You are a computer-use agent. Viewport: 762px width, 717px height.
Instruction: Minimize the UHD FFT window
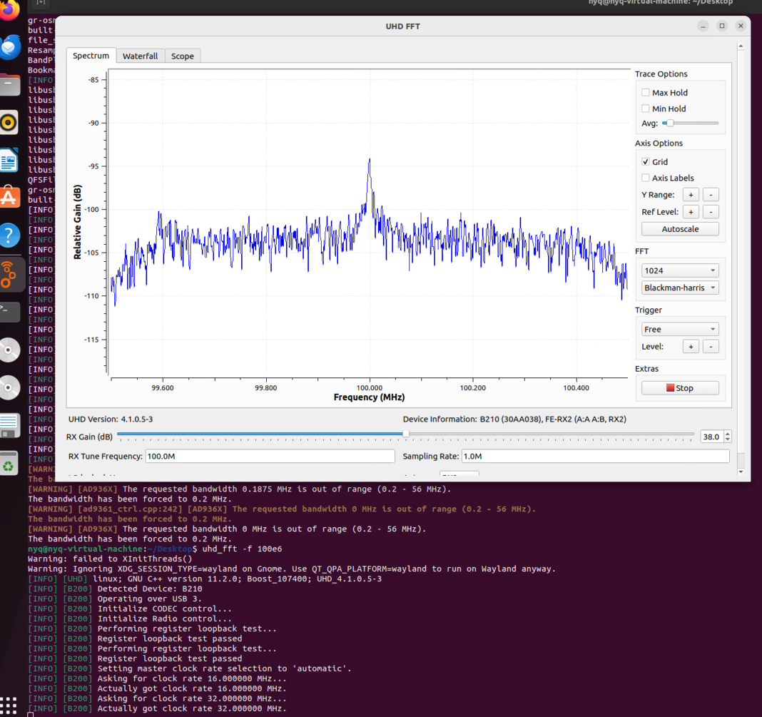click(x=703, y=26)
